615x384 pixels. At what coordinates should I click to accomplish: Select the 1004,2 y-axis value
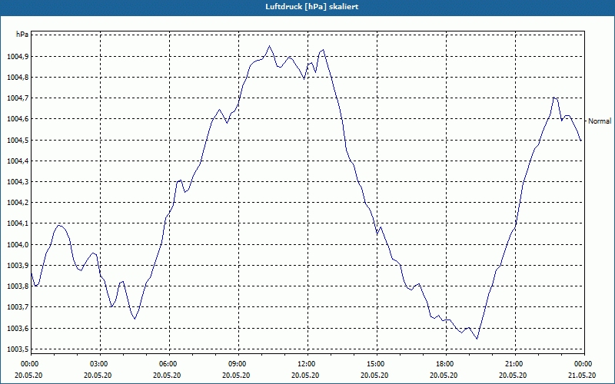pos(18,203)
